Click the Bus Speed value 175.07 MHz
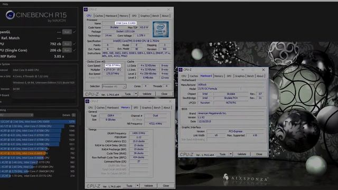Screen dimensions: 338x190 click(112, 74)
